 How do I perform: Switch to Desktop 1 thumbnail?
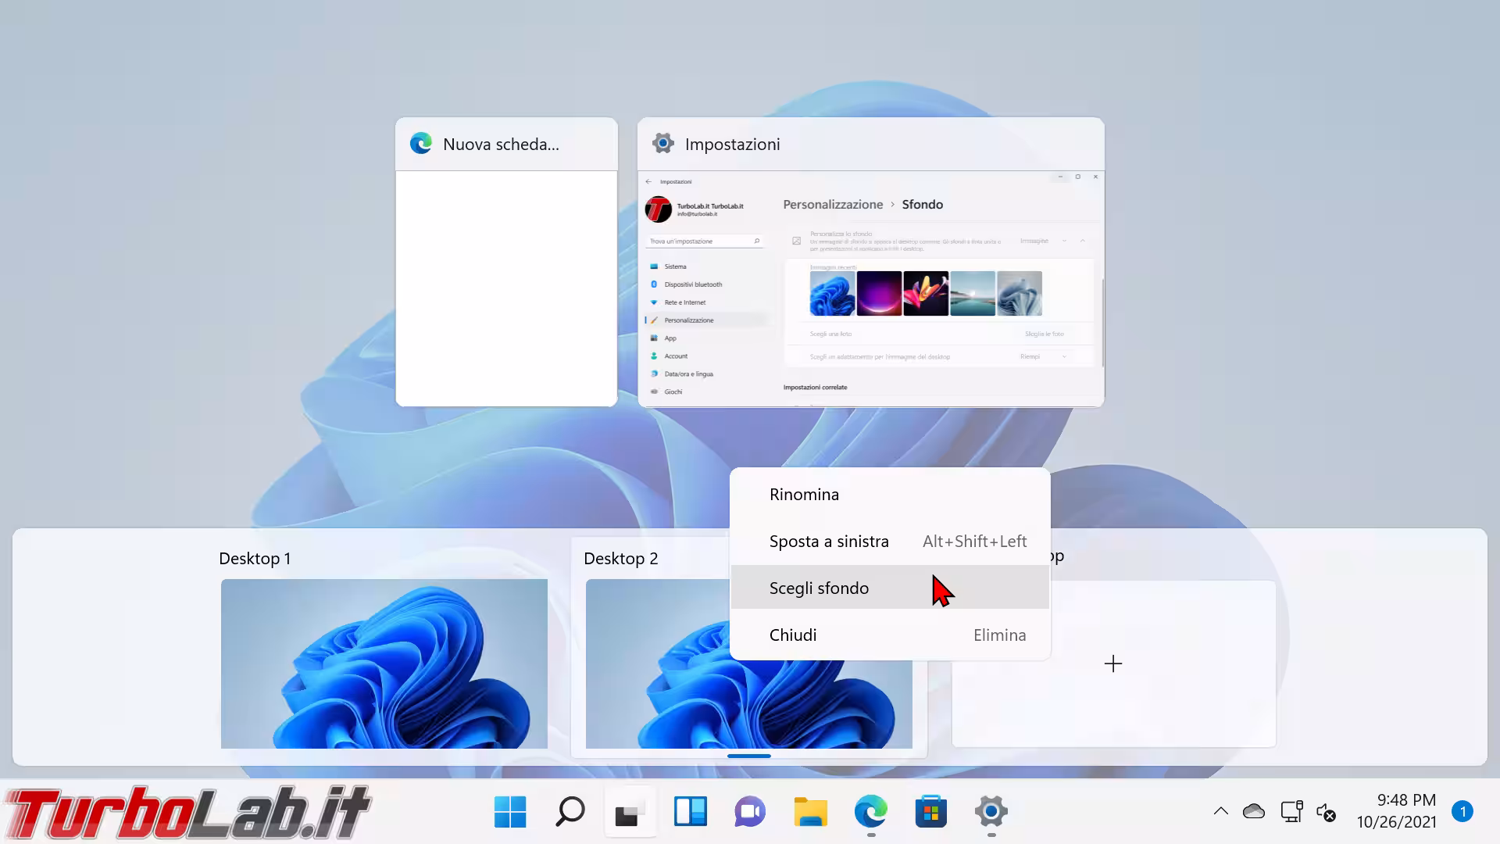(x=384, y=663)
